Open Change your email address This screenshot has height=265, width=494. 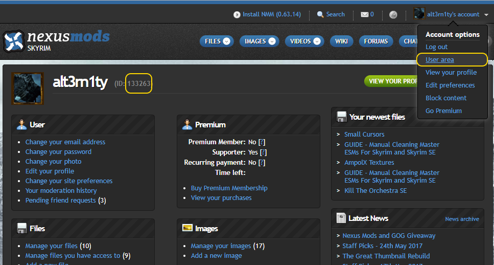pyautogui.click(x=65, y=142)
